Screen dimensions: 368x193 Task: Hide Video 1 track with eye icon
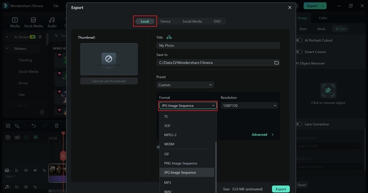tap(35, 170)
